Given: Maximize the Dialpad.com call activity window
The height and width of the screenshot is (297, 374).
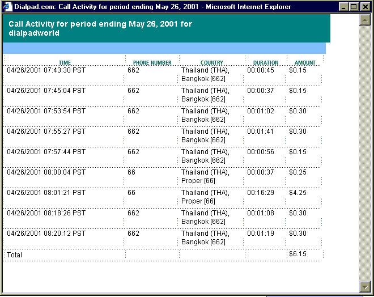Looking at the screenshot, I should [354, 7].
